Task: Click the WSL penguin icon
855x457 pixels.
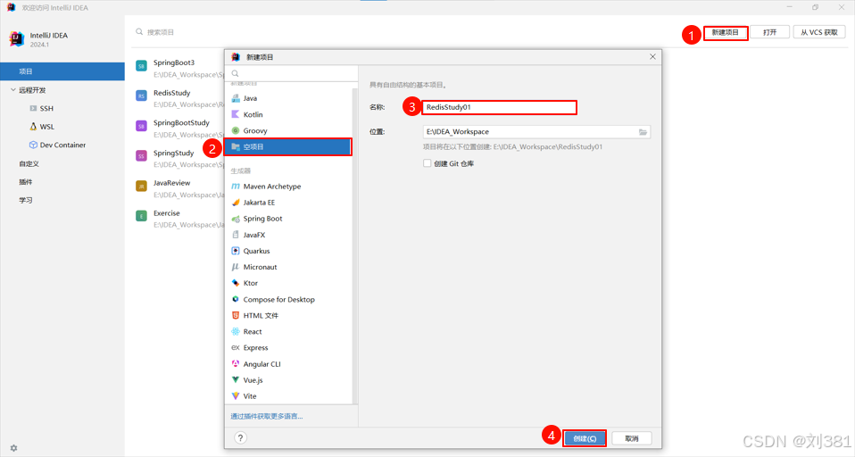Action: click(33, 127)
